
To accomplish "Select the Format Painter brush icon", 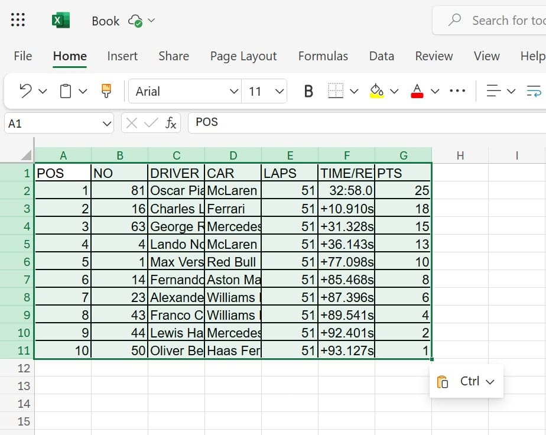I will coord(106,91).
